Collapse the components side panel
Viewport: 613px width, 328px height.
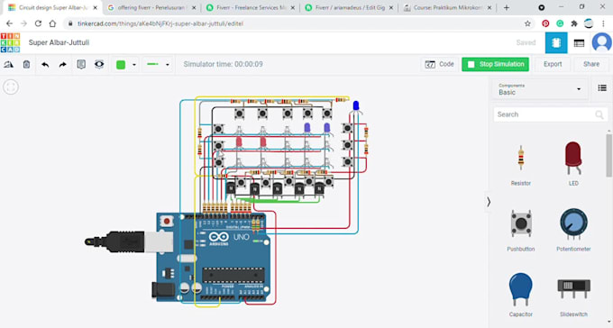(489, 202)
